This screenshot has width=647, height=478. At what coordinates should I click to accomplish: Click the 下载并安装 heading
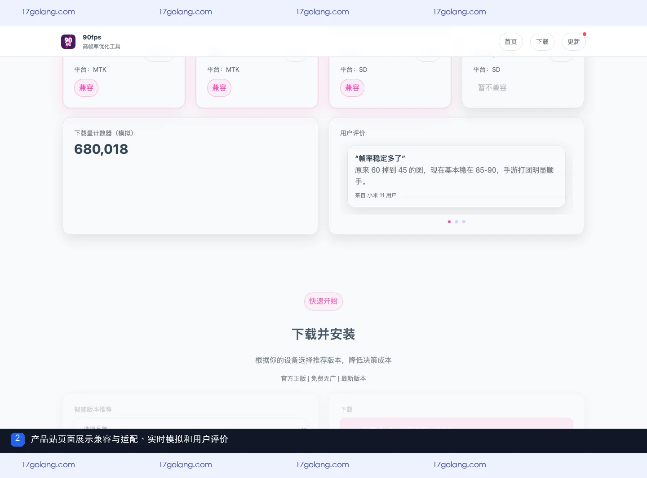click(x=323, y=334)
